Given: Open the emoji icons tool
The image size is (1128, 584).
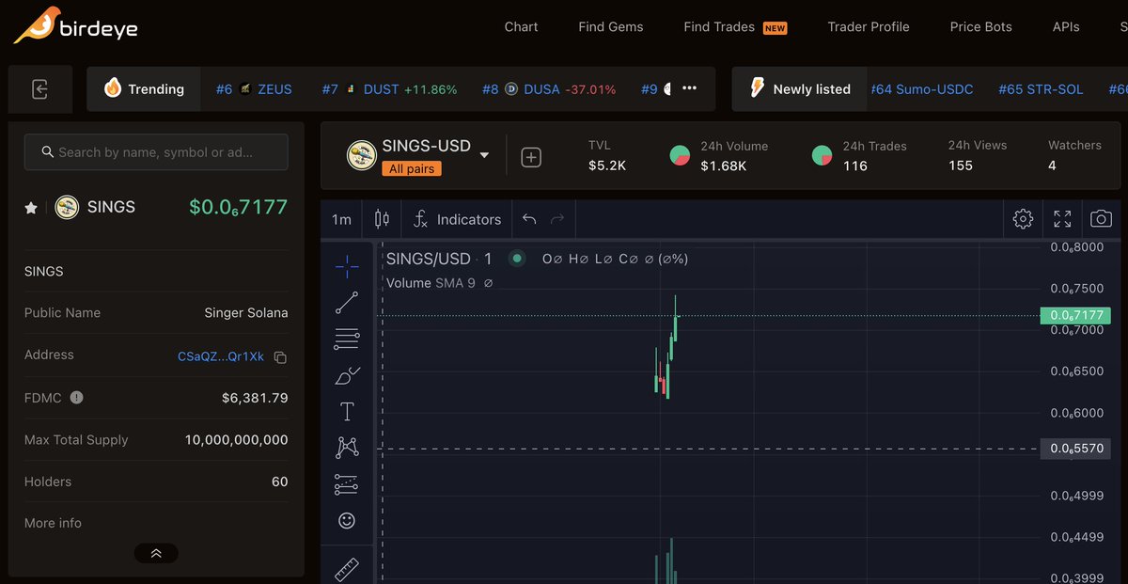Looking at the screenshot, I should tap(347, 520).
